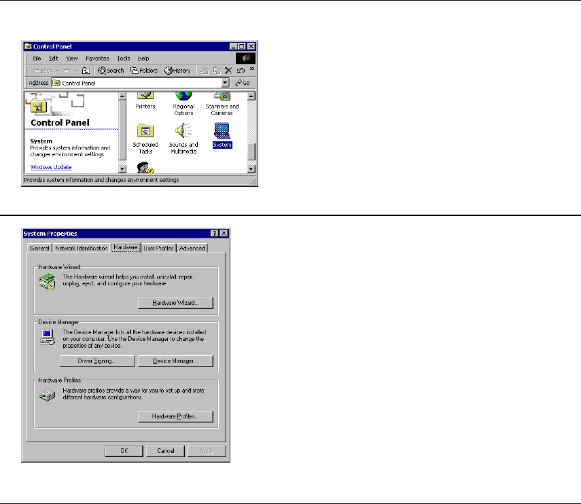Select the Hardware tab

(126, 247)
